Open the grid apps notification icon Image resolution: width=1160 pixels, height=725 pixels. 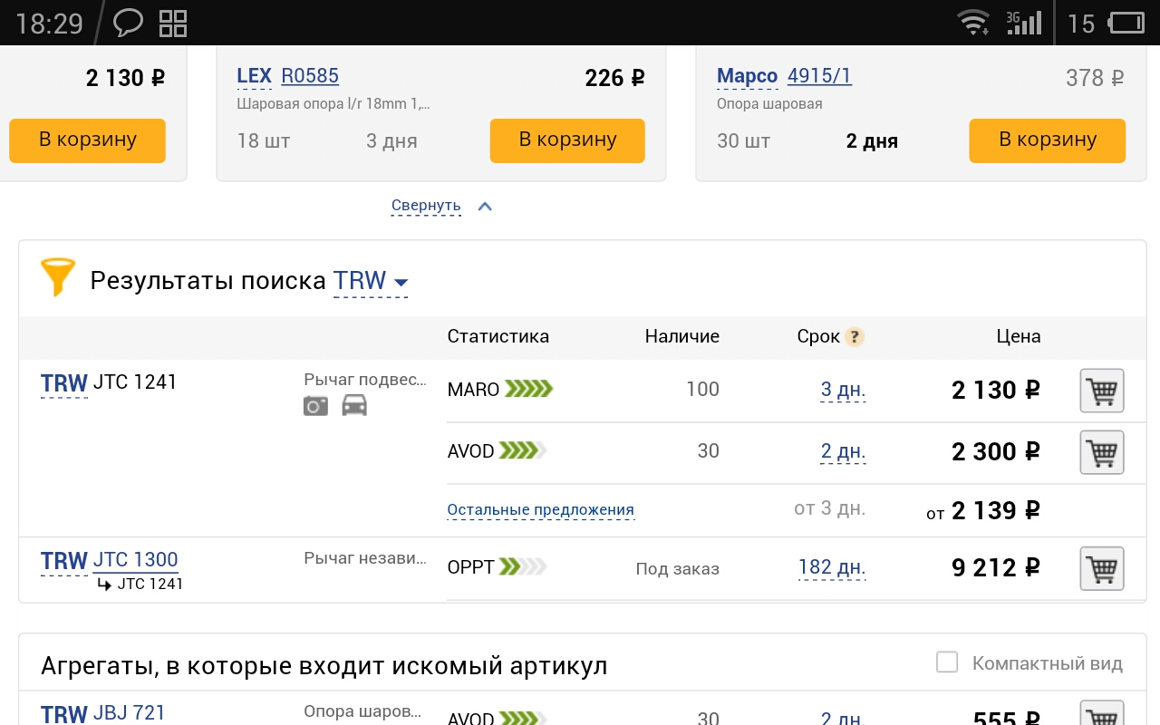pyautogui.click(x=173, y=23)
